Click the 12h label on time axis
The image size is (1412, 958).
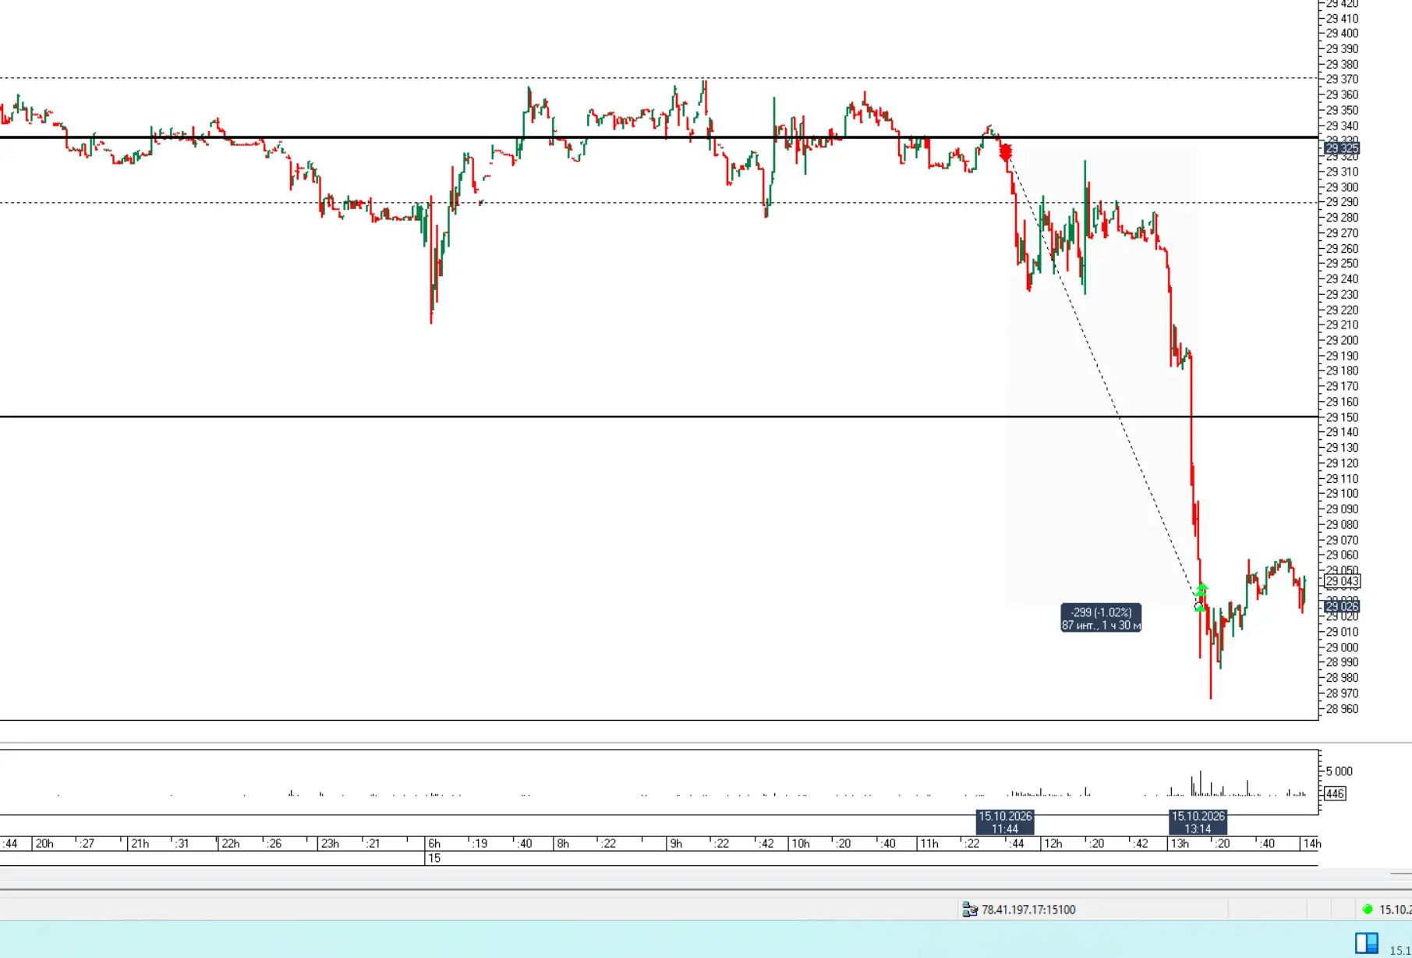pos(1053,843)
